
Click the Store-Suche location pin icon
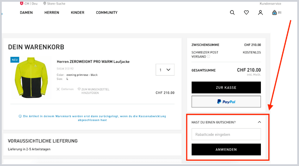point(45,3)
